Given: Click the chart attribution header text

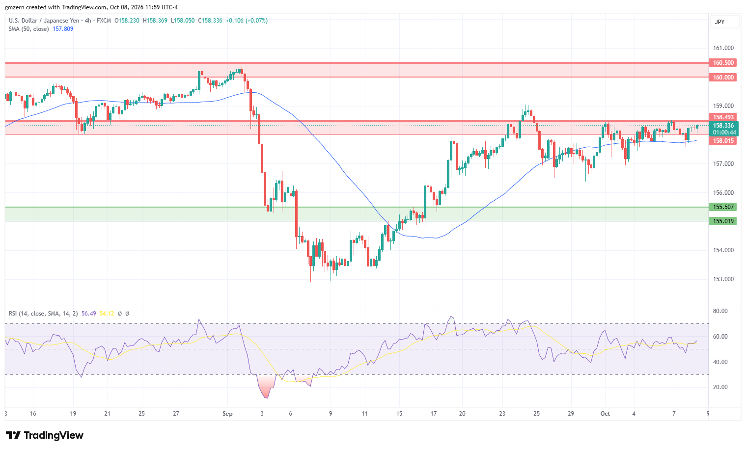Looking at the screenshot, I should [x=91, y=7].
